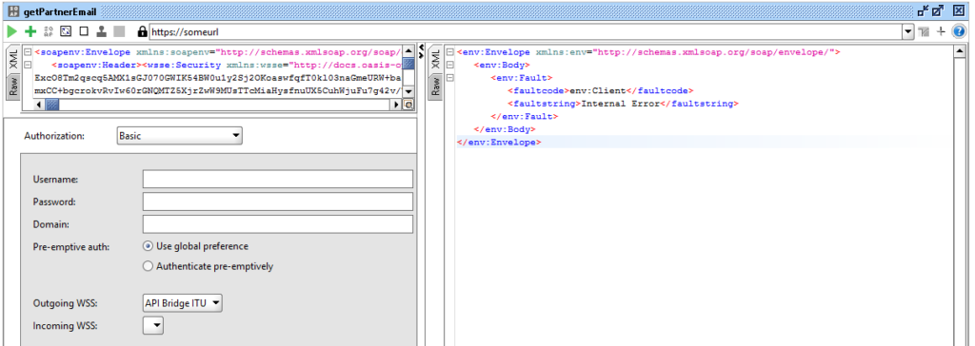Viewport: 975px width, 346px height.
Task: Switch to the request Raw tab
Action: pos(13,87)
